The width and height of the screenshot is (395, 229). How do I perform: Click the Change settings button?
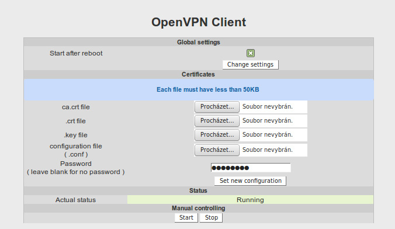251,64
